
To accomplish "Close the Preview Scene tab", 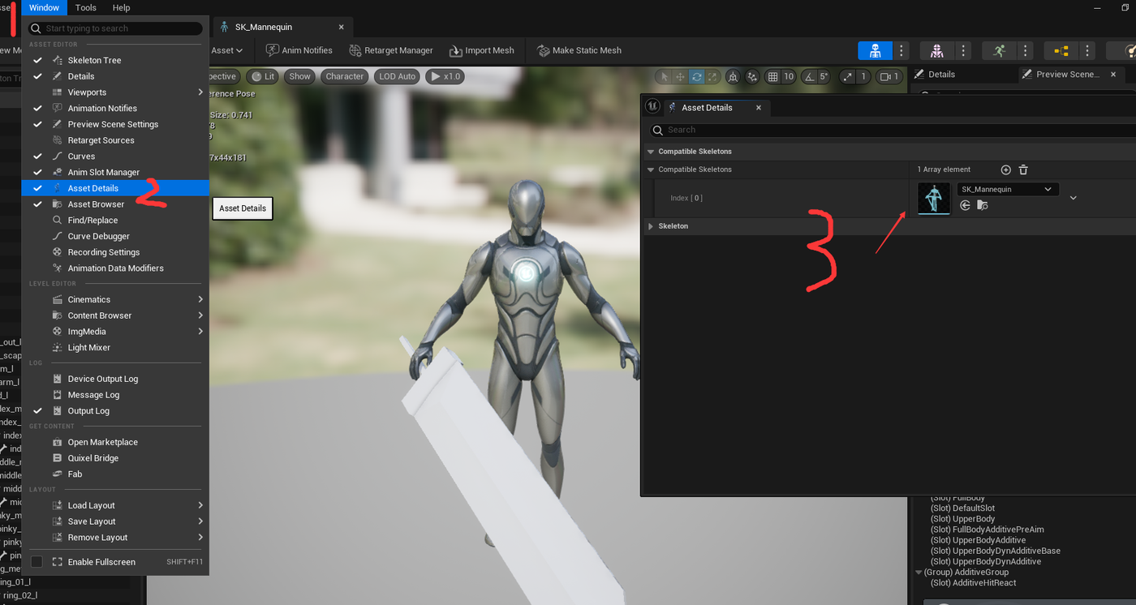I will 1113,74.
